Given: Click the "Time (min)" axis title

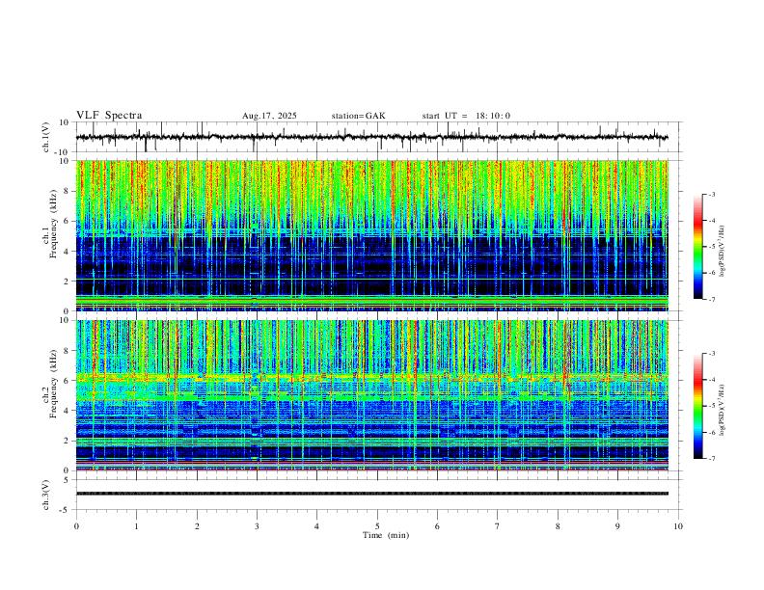Looking at the screenshot, I should 386,535.
